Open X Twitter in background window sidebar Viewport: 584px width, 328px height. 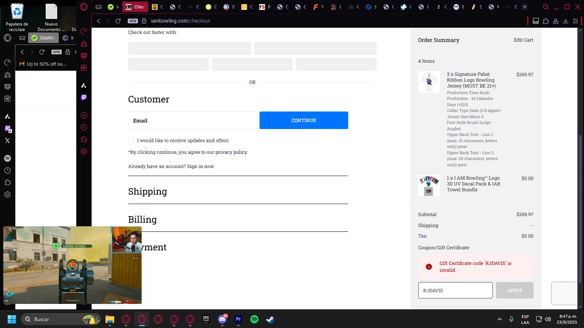pyautogui.click(x=7, y=141)
